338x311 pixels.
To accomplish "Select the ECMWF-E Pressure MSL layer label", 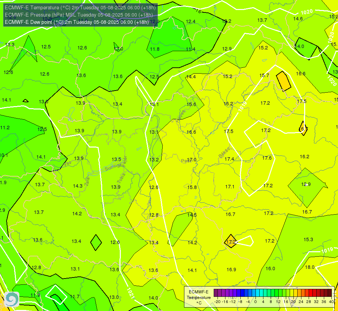I will tap(79, 15).
